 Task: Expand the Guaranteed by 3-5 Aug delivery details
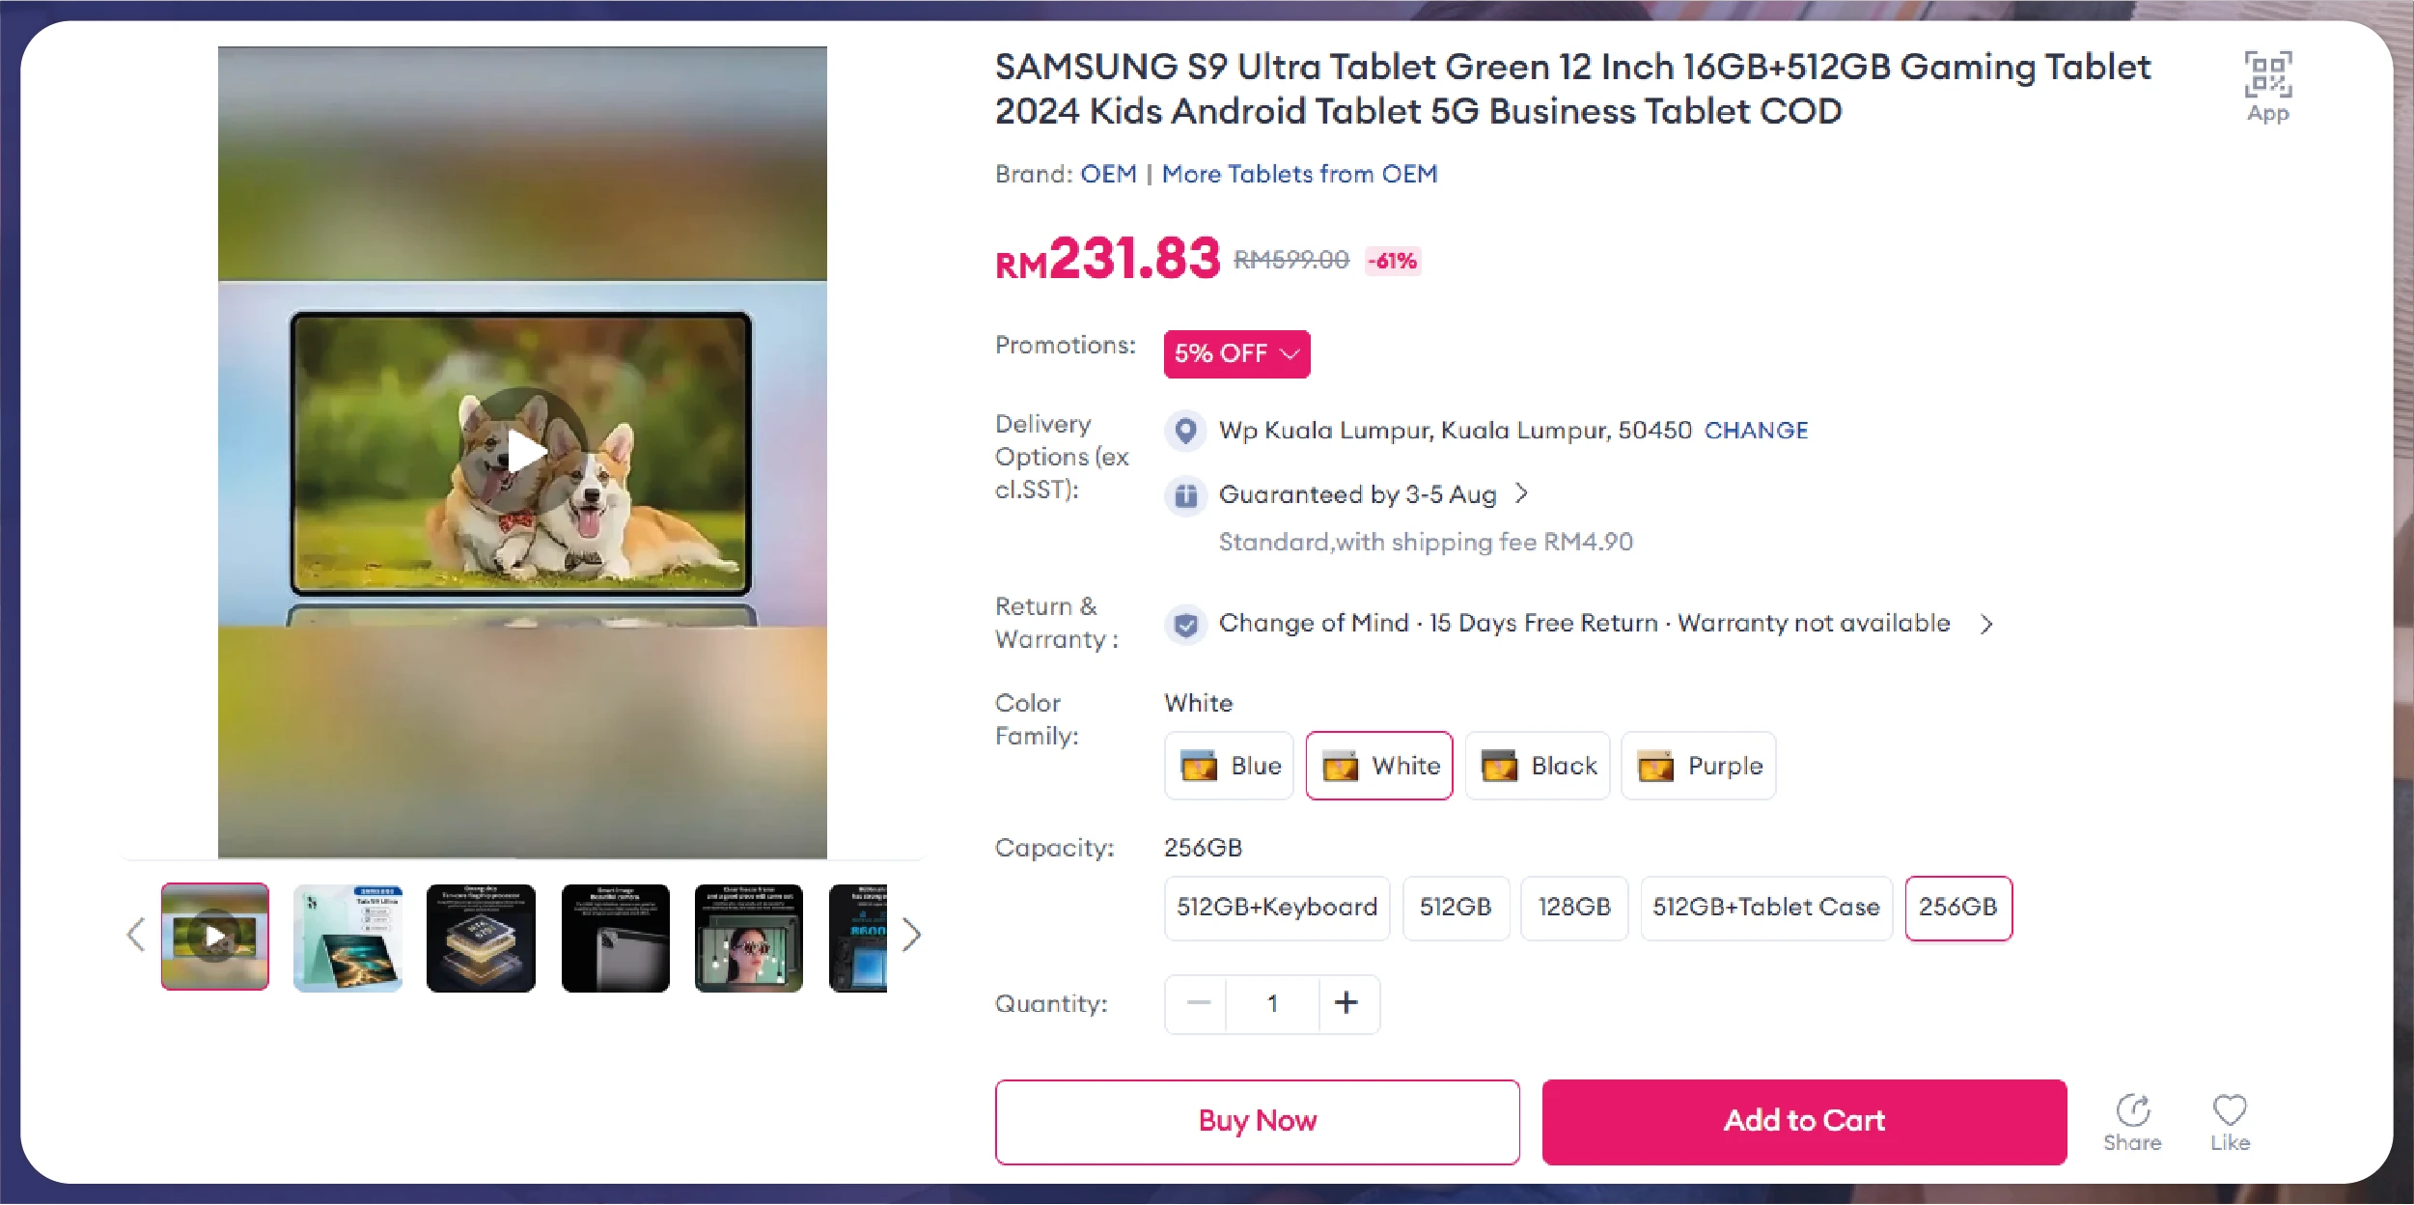pos(1521,494)
